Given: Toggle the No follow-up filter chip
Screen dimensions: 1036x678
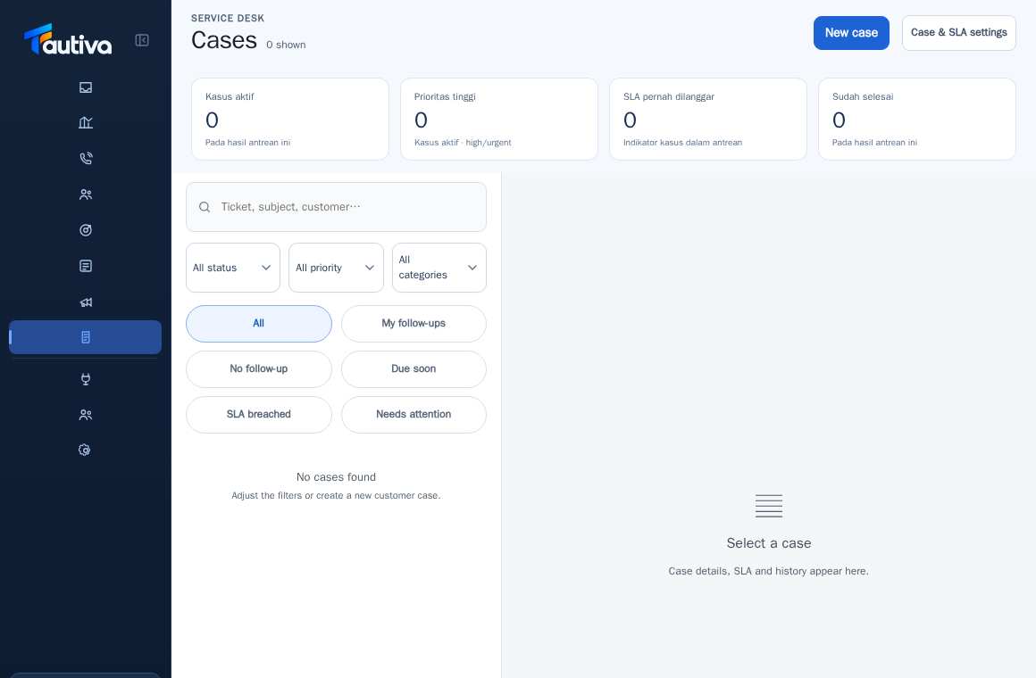Looking at the screenshot, I should pyautogui.click(x=259, y=369).
